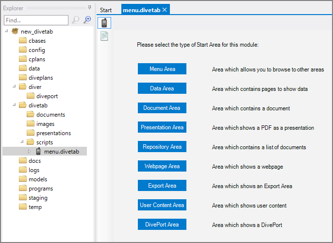Screen dimensions: 333x243
Task: Click the new_divetab project box icon
Action: pyautogui.click(x=15, y=32)
